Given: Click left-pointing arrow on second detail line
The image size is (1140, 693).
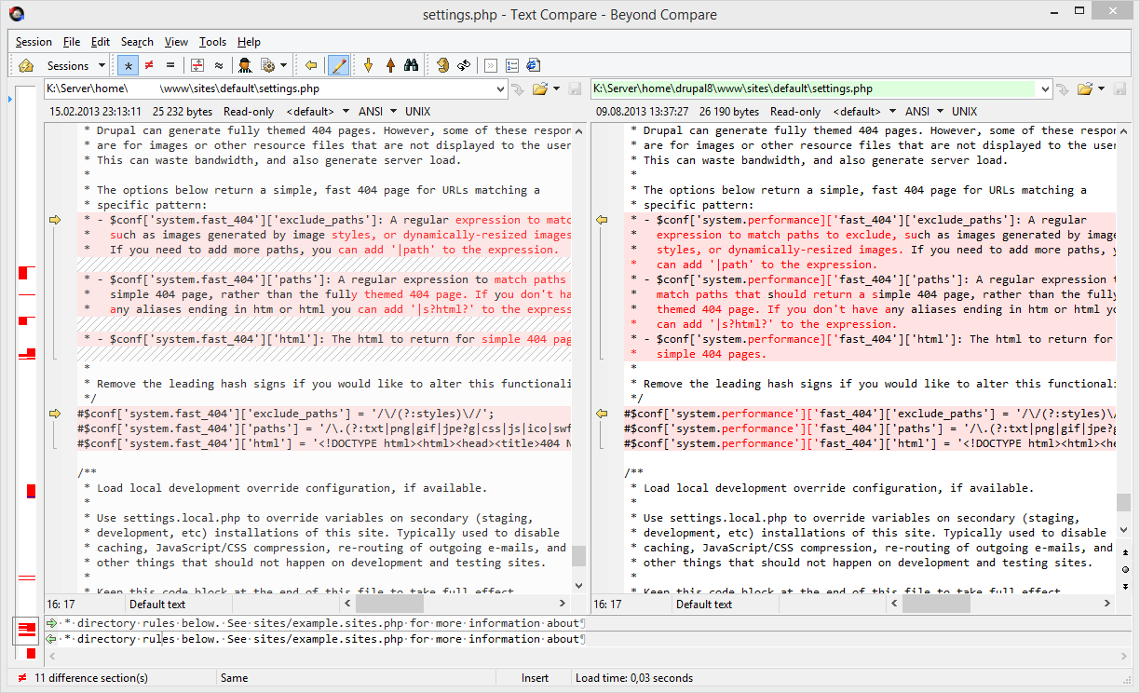Looking at the screenshot, I should click(52, 639).
